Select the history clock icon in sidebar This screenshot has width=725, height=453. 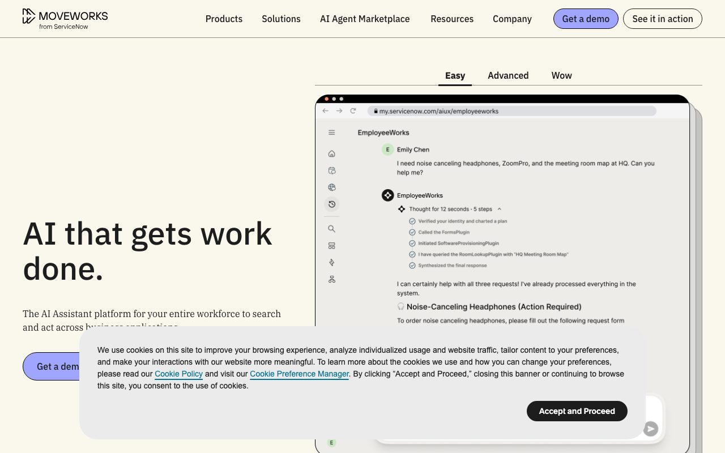(332, 204)
